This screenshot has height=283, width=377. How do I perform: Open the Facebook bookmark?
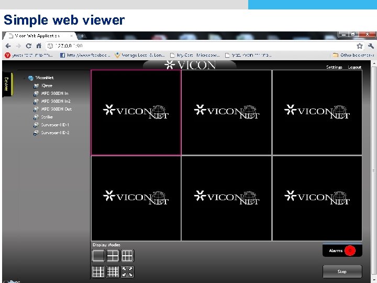pyautogui.click(x=85, y=56)
